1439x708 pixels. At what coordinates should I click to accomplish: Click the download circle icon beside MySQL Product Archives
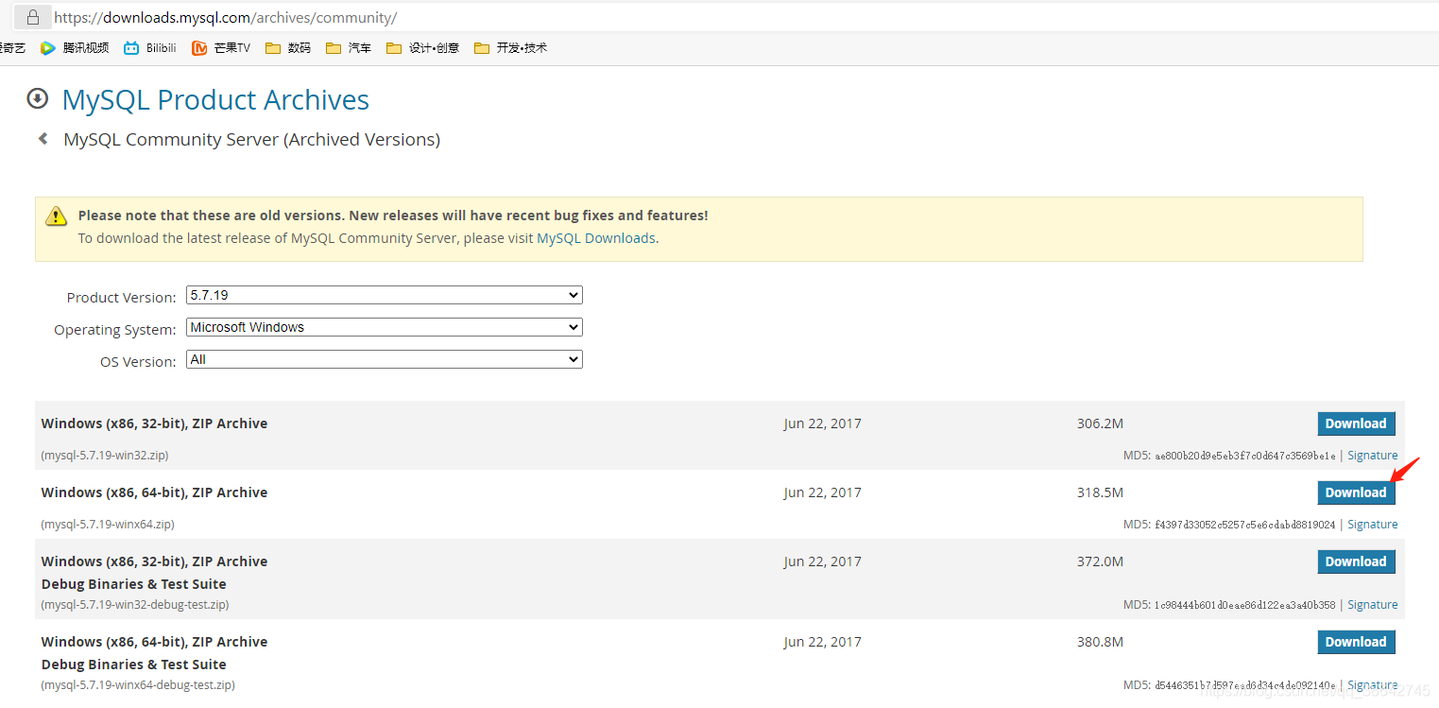click(x=38, y=98)
